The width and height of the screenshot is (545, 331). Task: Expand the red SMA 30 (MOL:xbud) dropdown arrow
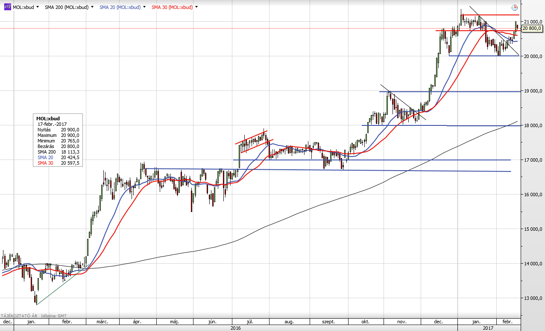pyautogui.click(x=197, y=7)
